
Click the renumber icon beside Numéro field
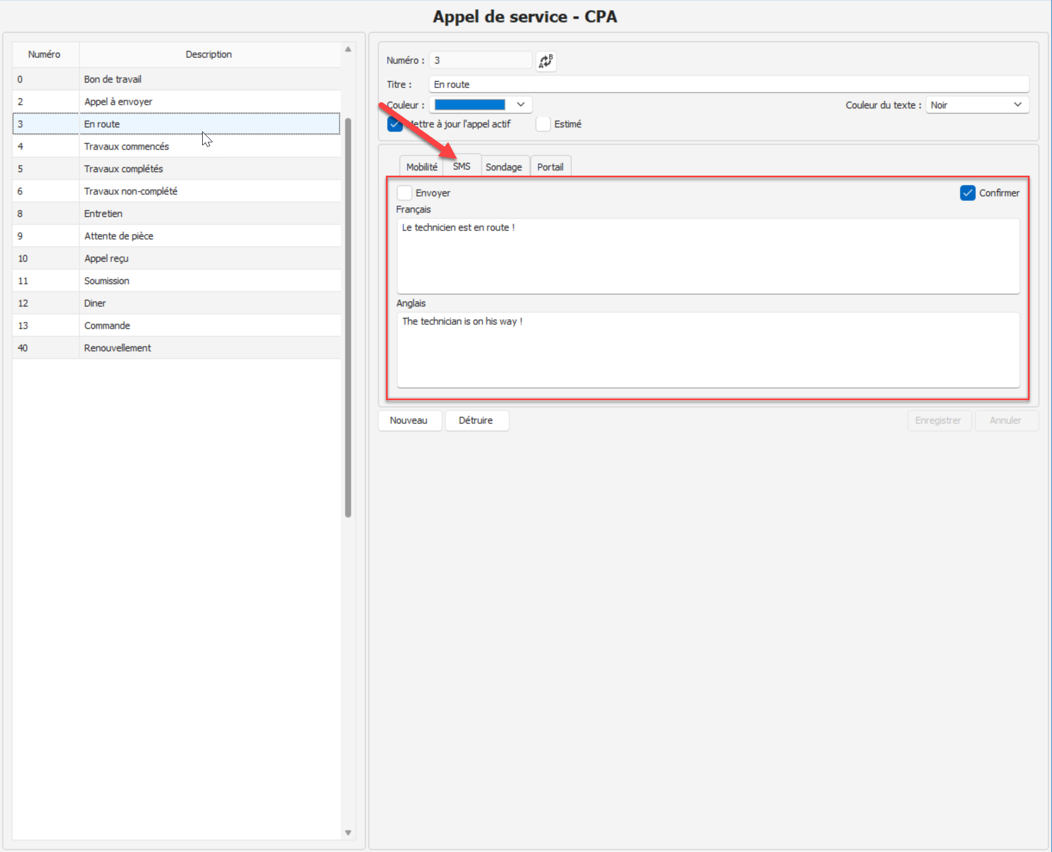(546, 61)
